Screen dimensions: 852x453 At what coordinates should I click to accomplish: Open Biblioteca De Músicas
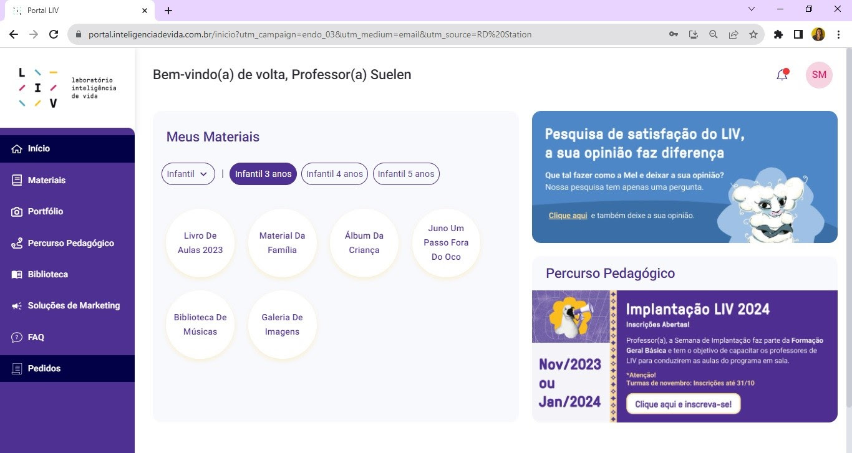(x=200, y=325)
